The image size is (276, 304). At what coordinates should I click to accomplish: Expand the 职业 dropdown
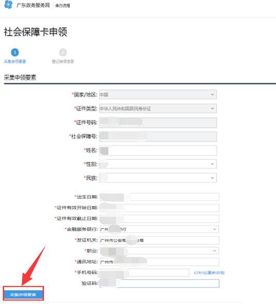(x=159, y=251)
